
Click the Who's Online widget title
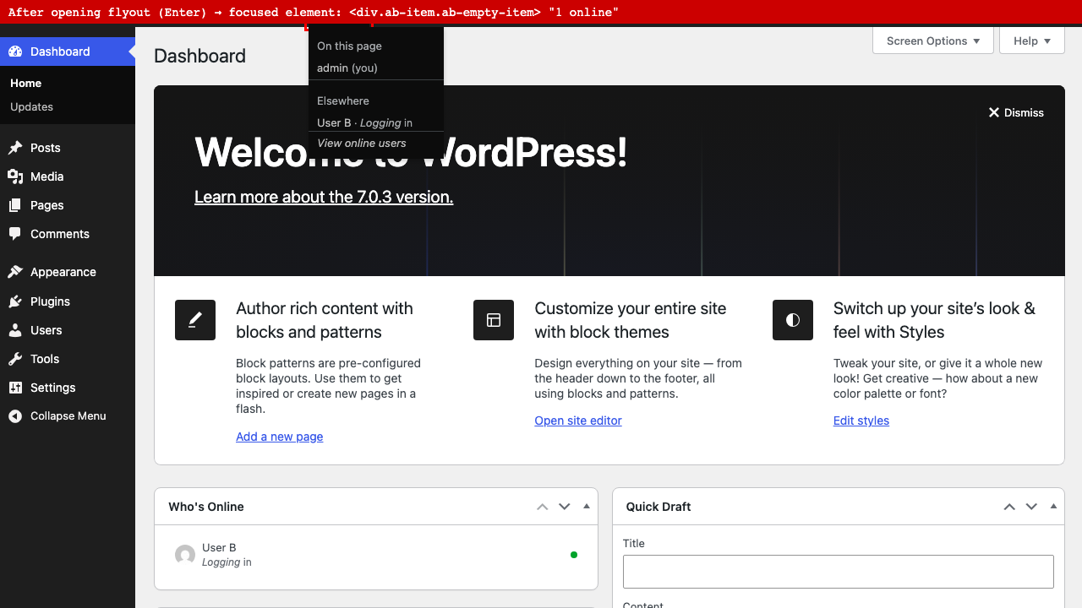tap(206, 507)
